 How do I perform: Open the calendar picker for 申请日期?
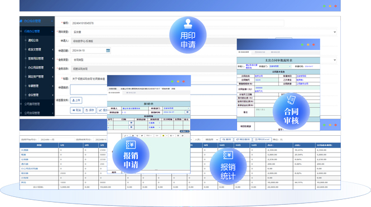click(108, 51)
